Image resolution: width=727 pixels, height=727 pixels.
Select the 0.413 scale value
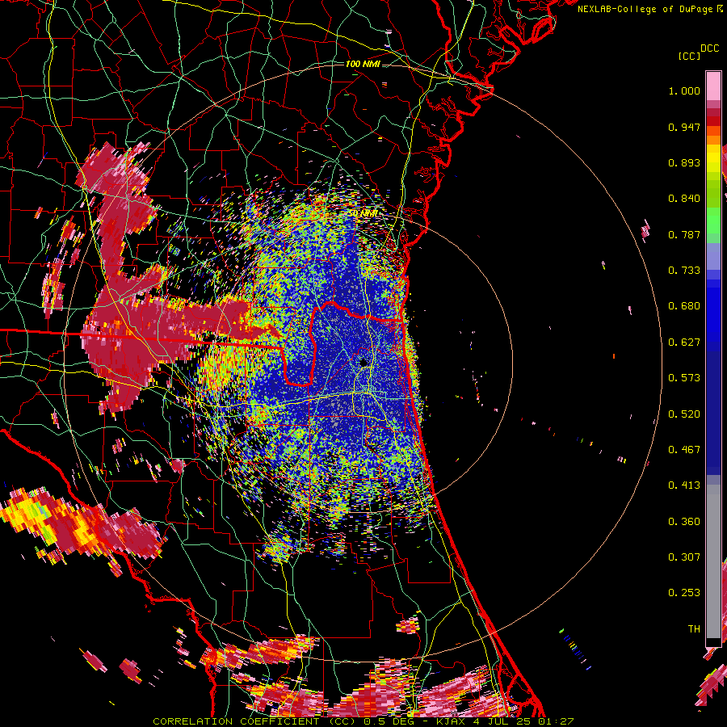(684, 485)
